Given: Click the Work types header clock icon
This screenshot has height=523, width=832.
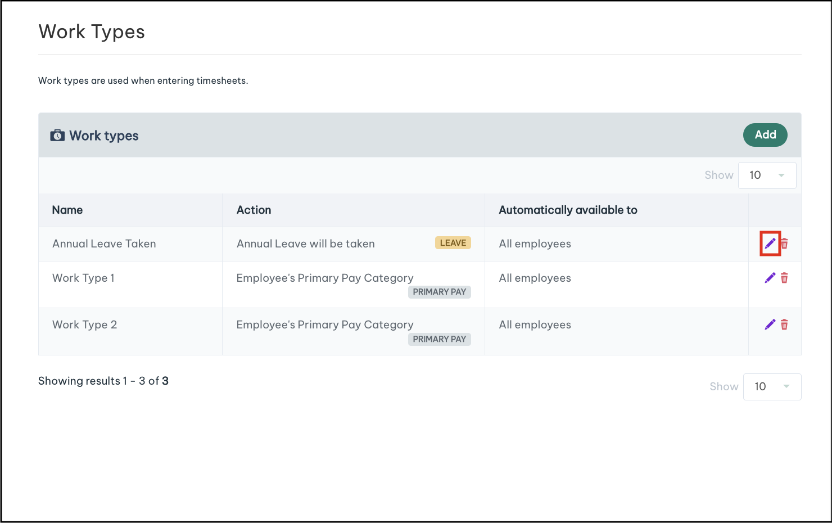Looking at the screenshot, I should (x=57, y=136).
